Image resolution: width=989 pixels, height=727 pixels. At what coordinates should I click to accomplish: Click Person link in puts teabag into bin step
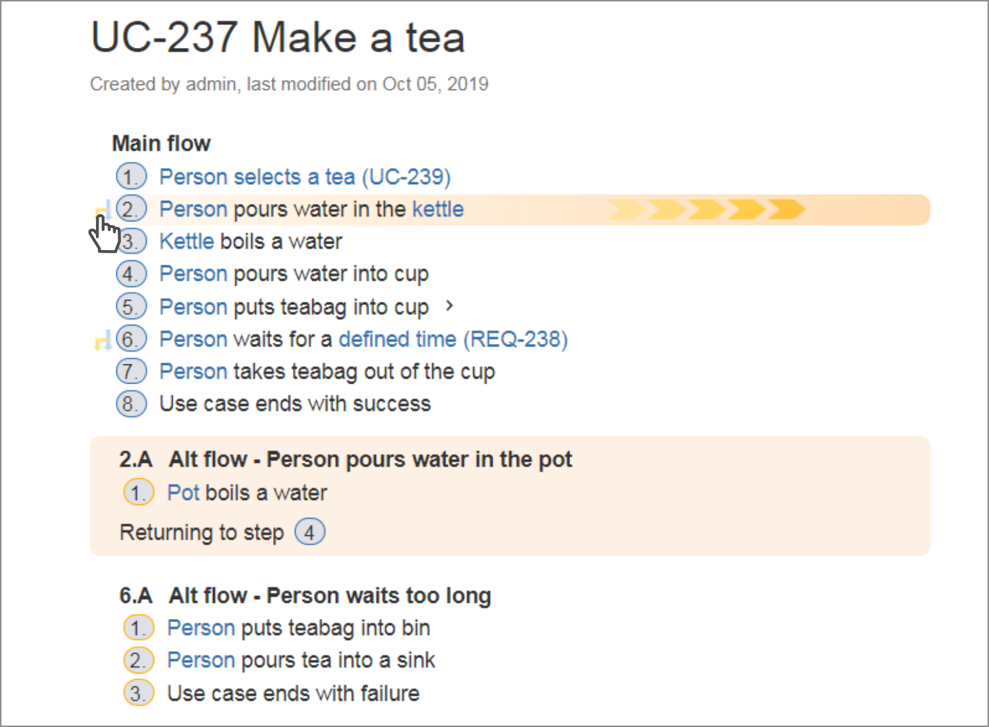point(201,628)
